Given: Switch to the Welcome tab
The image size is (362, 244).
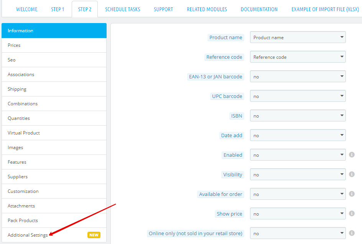Looking at the screenshot, I should 27,9.
